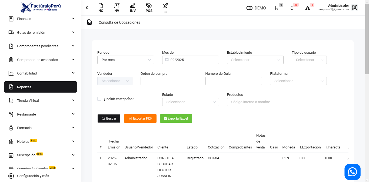Viewport: 369px width, 183px height.
Task: Open the Guías de remisión menu
Action: coord(41,32)
